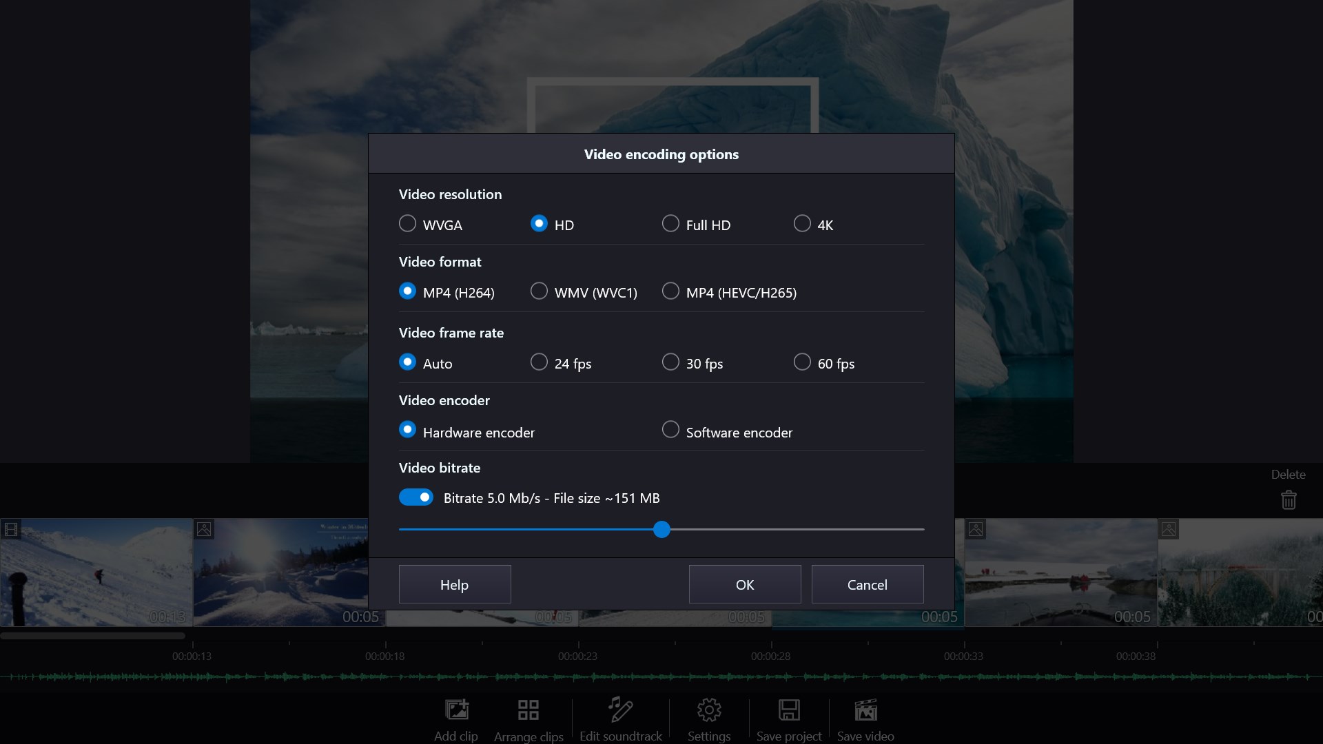This screenshot has width=1323, height=744.
Task: Adjust the video bitrate slider
Action: pyautogui.click(x=661, y=529)
